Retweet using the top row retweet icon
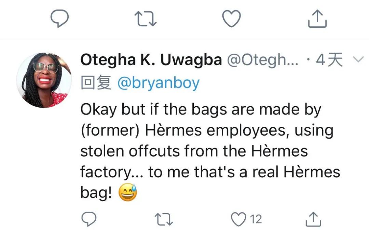369x233 pixels. tap(145, 18)
